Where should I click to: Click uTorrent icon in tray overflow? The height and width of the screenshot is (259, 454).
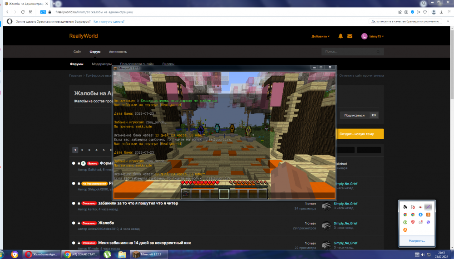click(x=405, y=222)
